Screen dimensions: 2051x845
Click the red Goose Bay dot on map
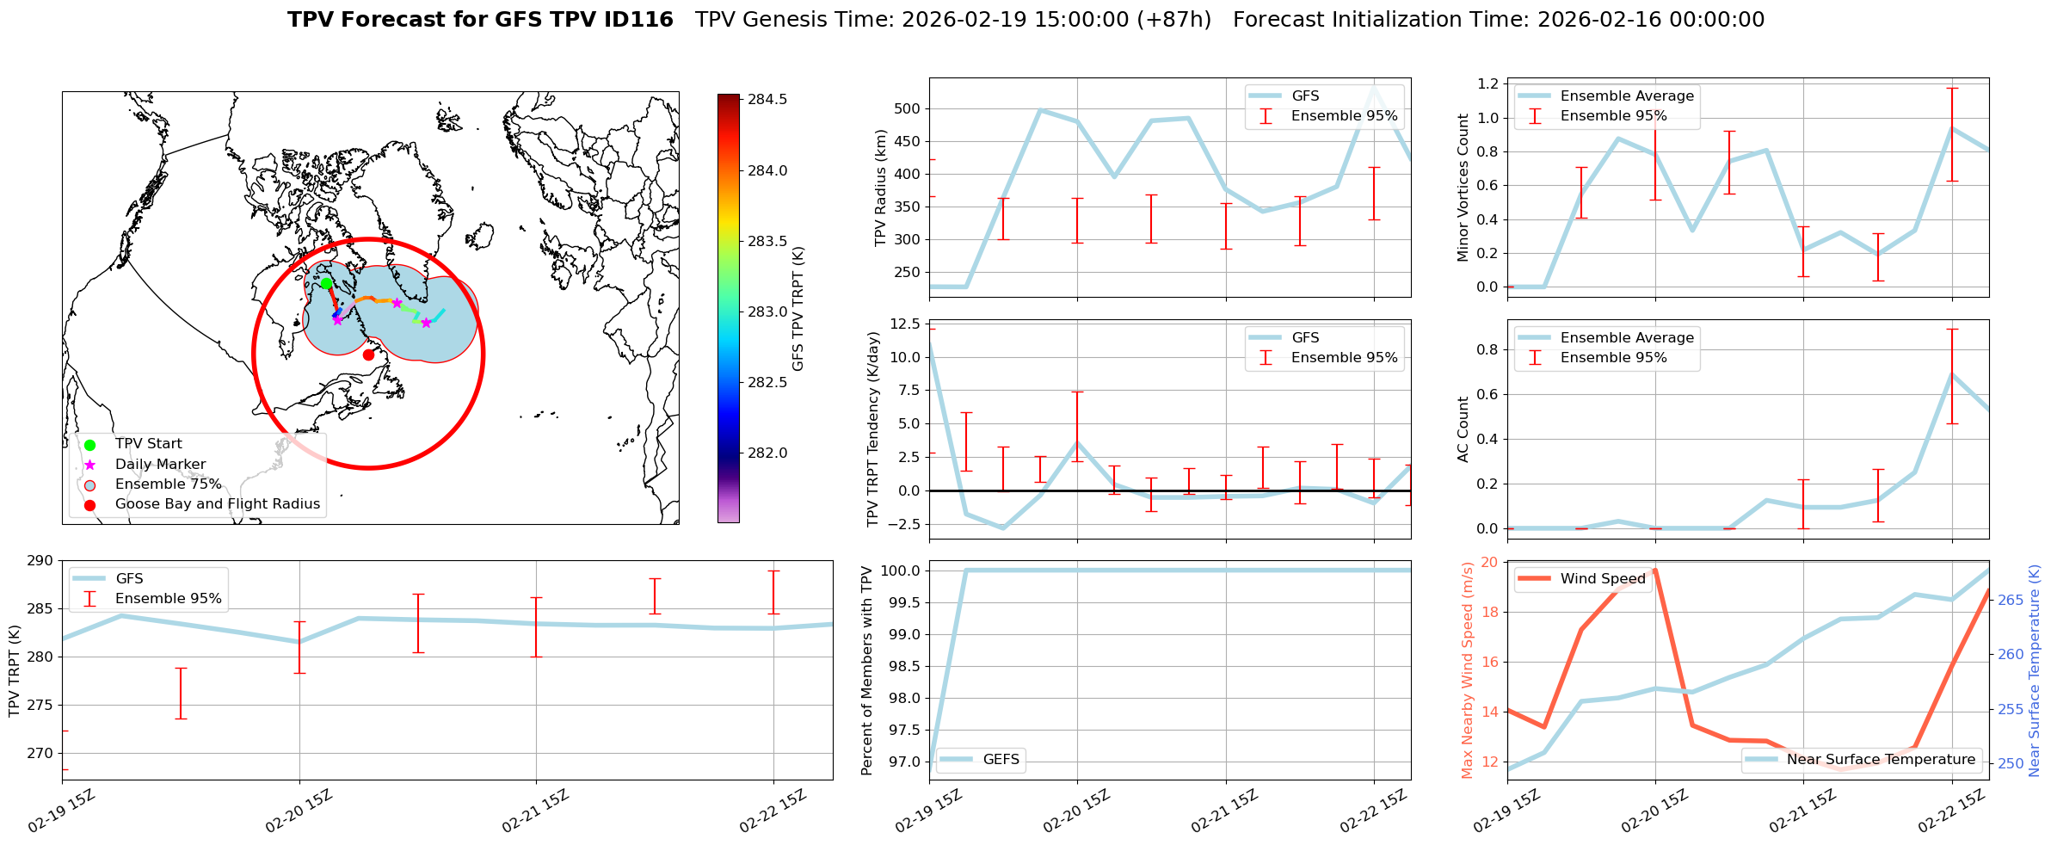click(x=368, y=355)
